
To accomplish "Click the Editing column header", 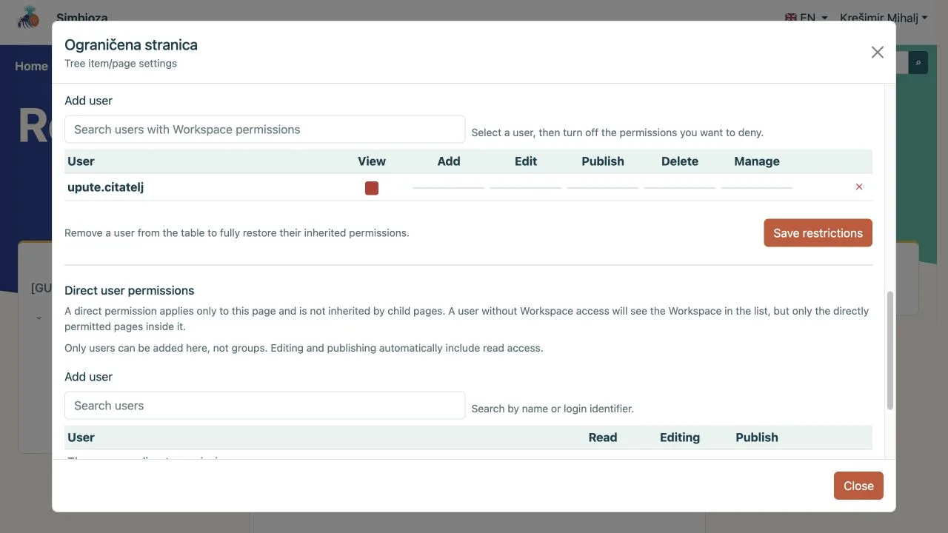I will point(680,438).
